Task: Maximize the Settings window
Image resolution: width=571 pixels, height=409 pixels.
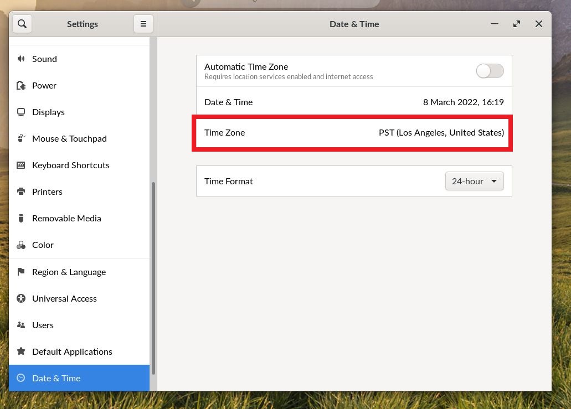Action: [x=516, y=24]
